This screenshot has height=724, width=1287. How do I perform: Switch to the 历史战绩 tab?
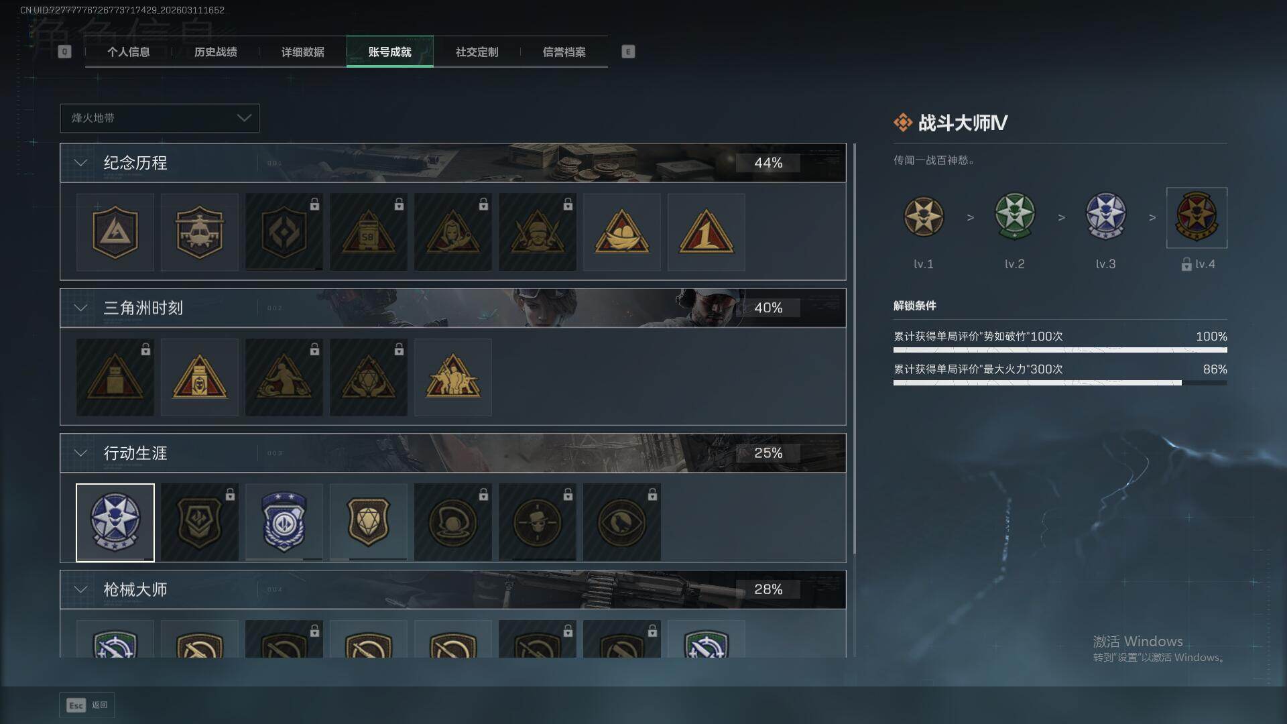[215, 52]
